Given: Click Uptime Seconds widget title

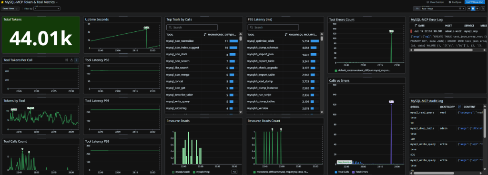Looking at the screenshot, I should click(x=97, y=19).
